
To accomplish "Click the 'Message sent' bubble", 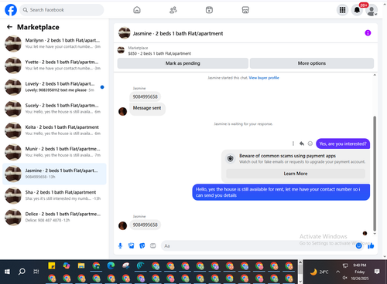I will (147, 108).
